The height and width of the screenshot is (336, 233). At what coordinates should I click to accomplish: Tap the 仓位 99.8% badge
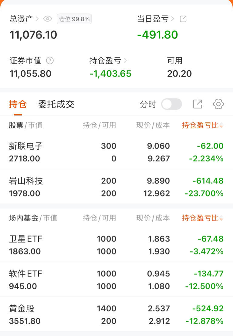pos(74,19)
